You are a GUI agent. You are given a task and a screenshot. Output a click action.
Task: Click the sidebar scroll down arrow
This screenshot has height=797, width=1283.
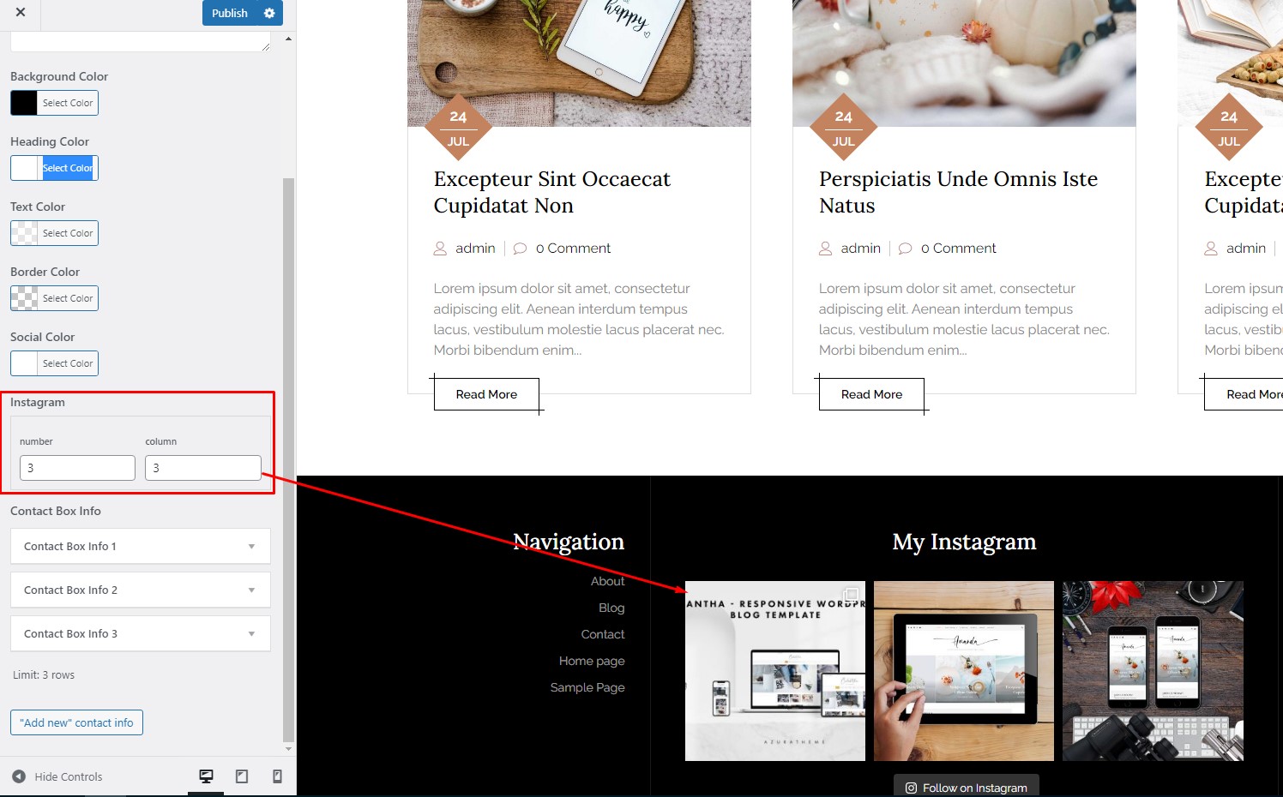(288, 748)
